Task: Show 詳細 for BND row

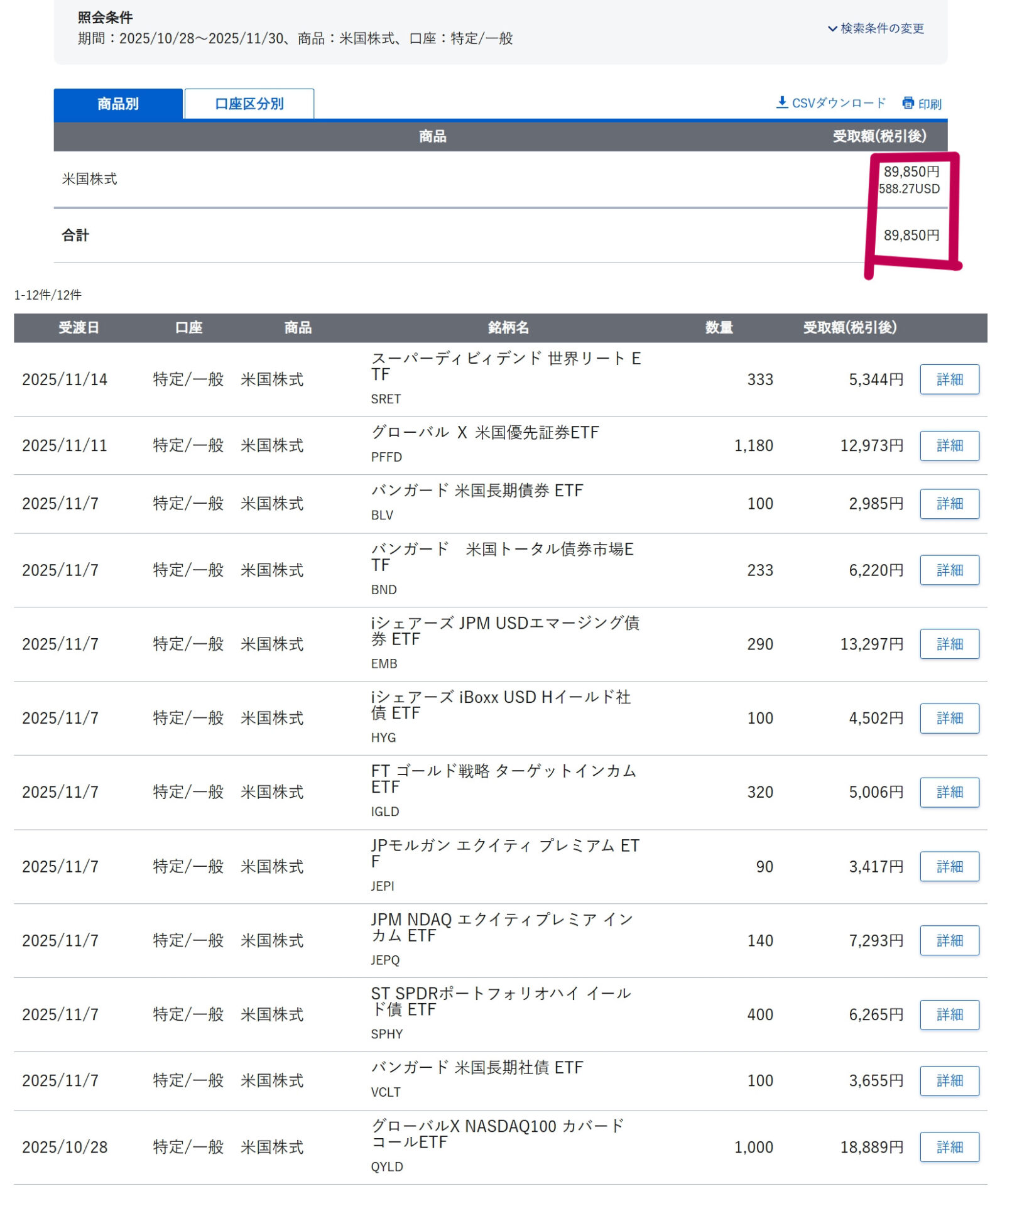Action: pyautogui.click(x=949, y=570)
